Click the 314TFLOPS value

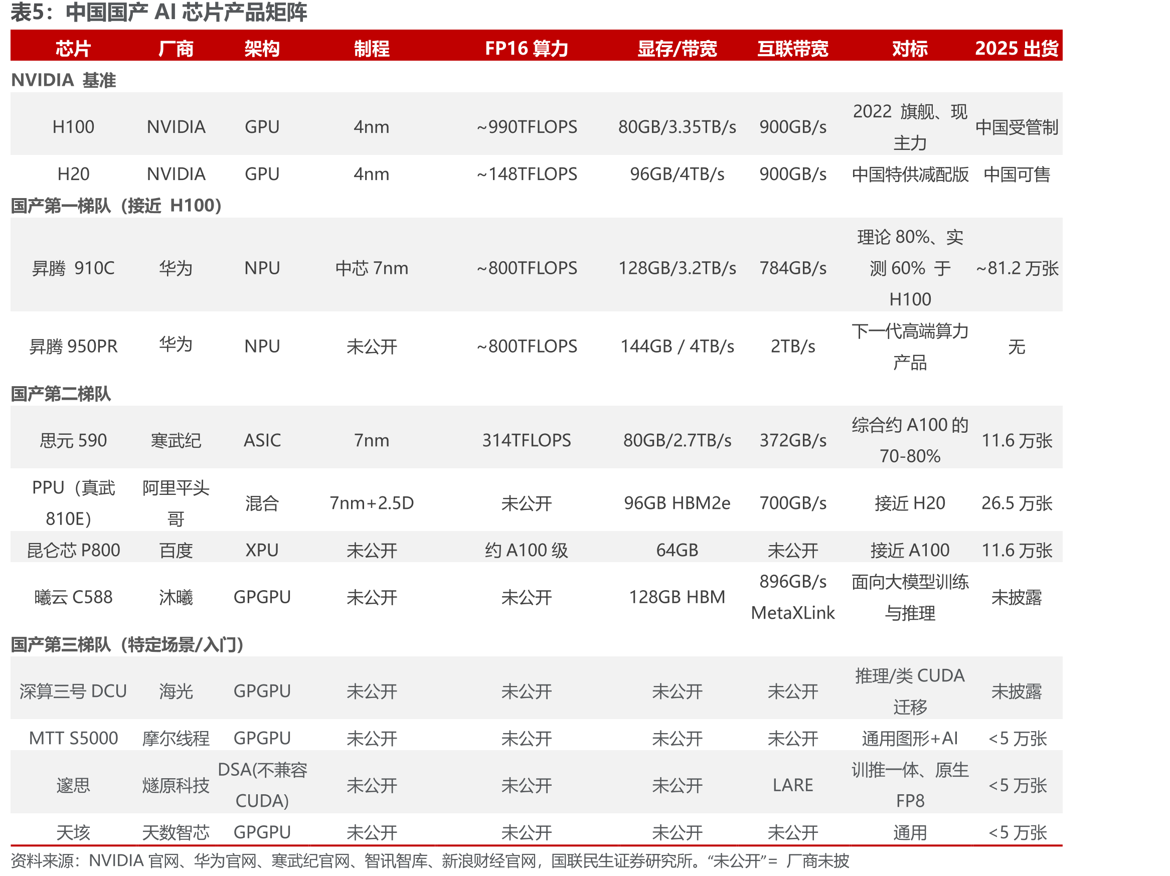(x=526, y=440)
